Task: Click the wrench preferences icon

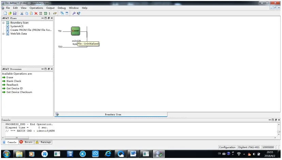Action: tap(74, 13)
